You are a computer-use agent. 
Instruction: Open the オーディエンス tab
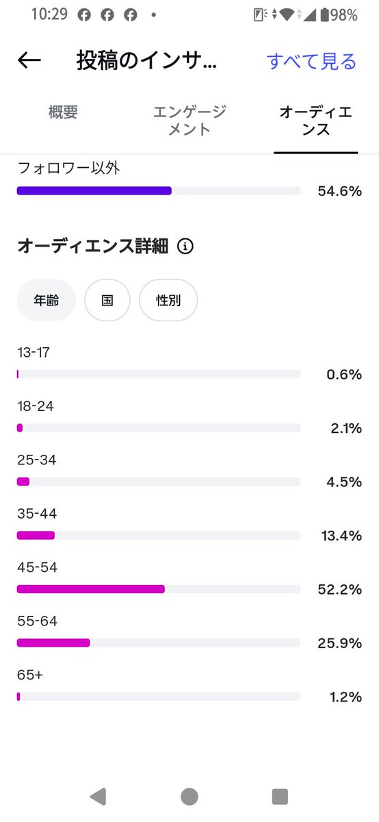tap(316, 121)
